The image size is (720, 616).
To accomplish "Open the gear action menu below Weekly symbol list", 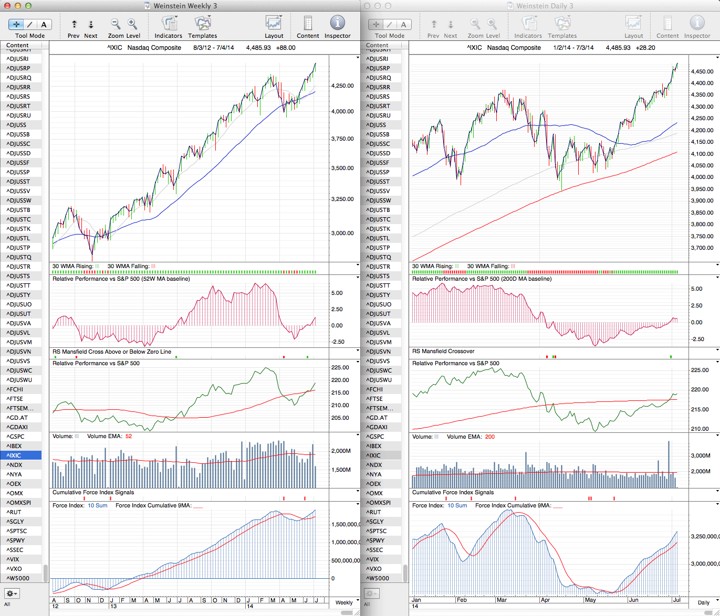I will pos(12,593).
